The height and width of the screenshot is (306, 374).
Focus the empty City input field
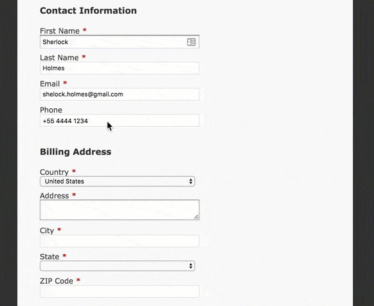point(119,241)
